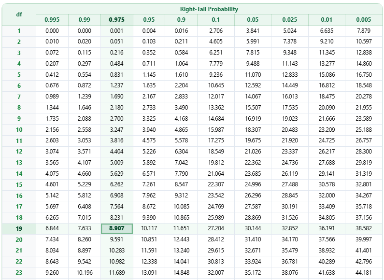
Task: Click the 38.582 cell in row 19
Action: tap(364, 228)
